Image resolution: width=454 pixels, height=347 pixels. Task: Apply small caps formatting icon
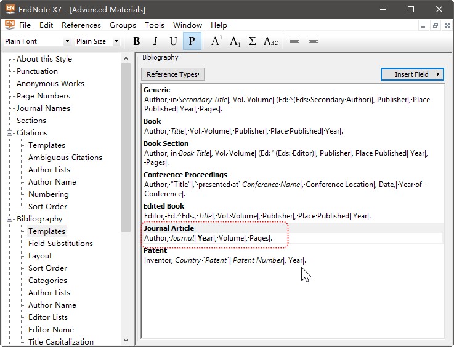[x=270, y=41]
